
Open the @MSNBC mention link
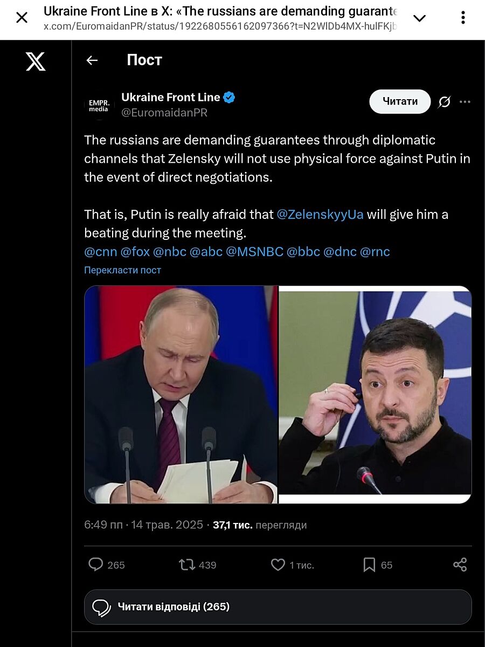click(254, 252)
